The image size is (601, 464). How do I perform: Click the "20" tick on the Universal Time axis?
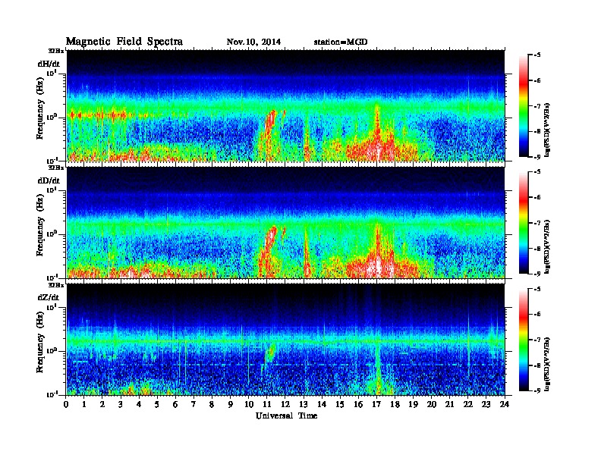[x=432, y=405]
